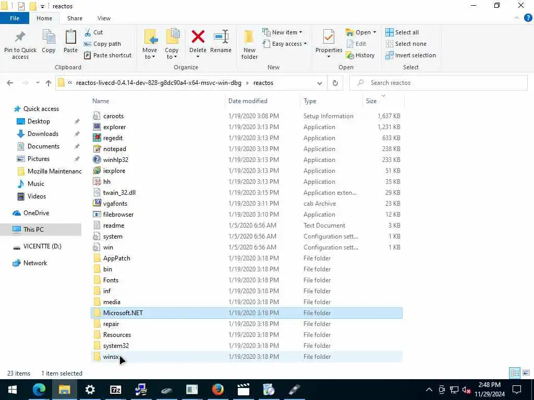Open Microsoft Edge from taskbar
534x400 pixels.
point(39,390)
